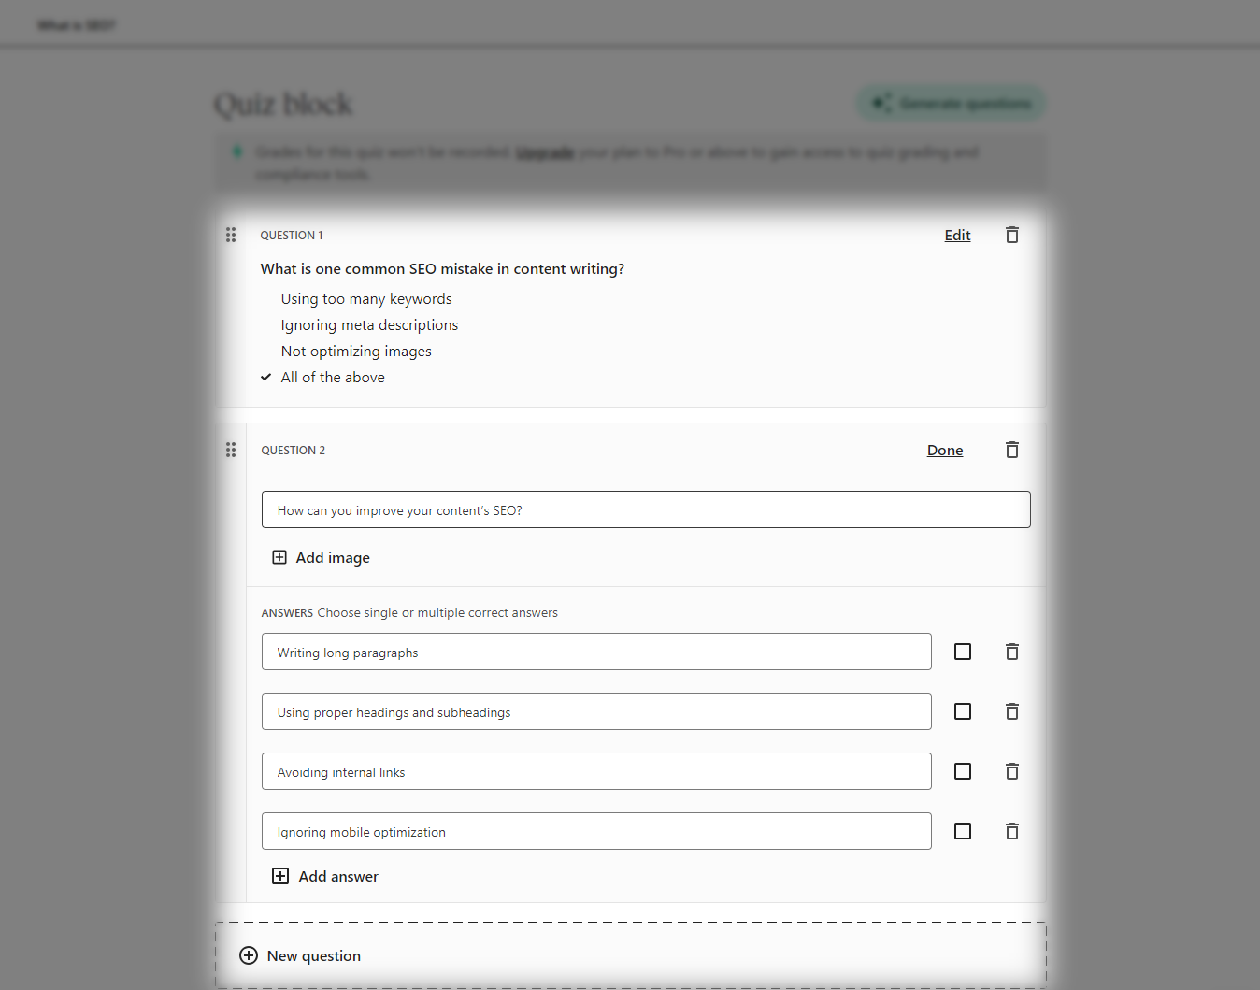The width and height of the screenshot is (1260, 990).
Task: Click the Add image label
Action: pos(333,558)
